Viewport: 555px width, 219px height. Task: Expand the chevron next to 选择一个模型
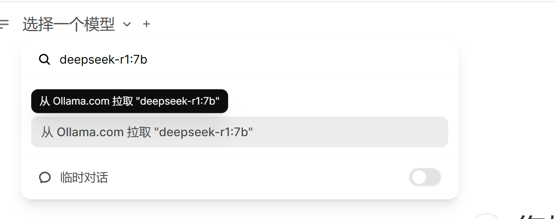(127, 25)
